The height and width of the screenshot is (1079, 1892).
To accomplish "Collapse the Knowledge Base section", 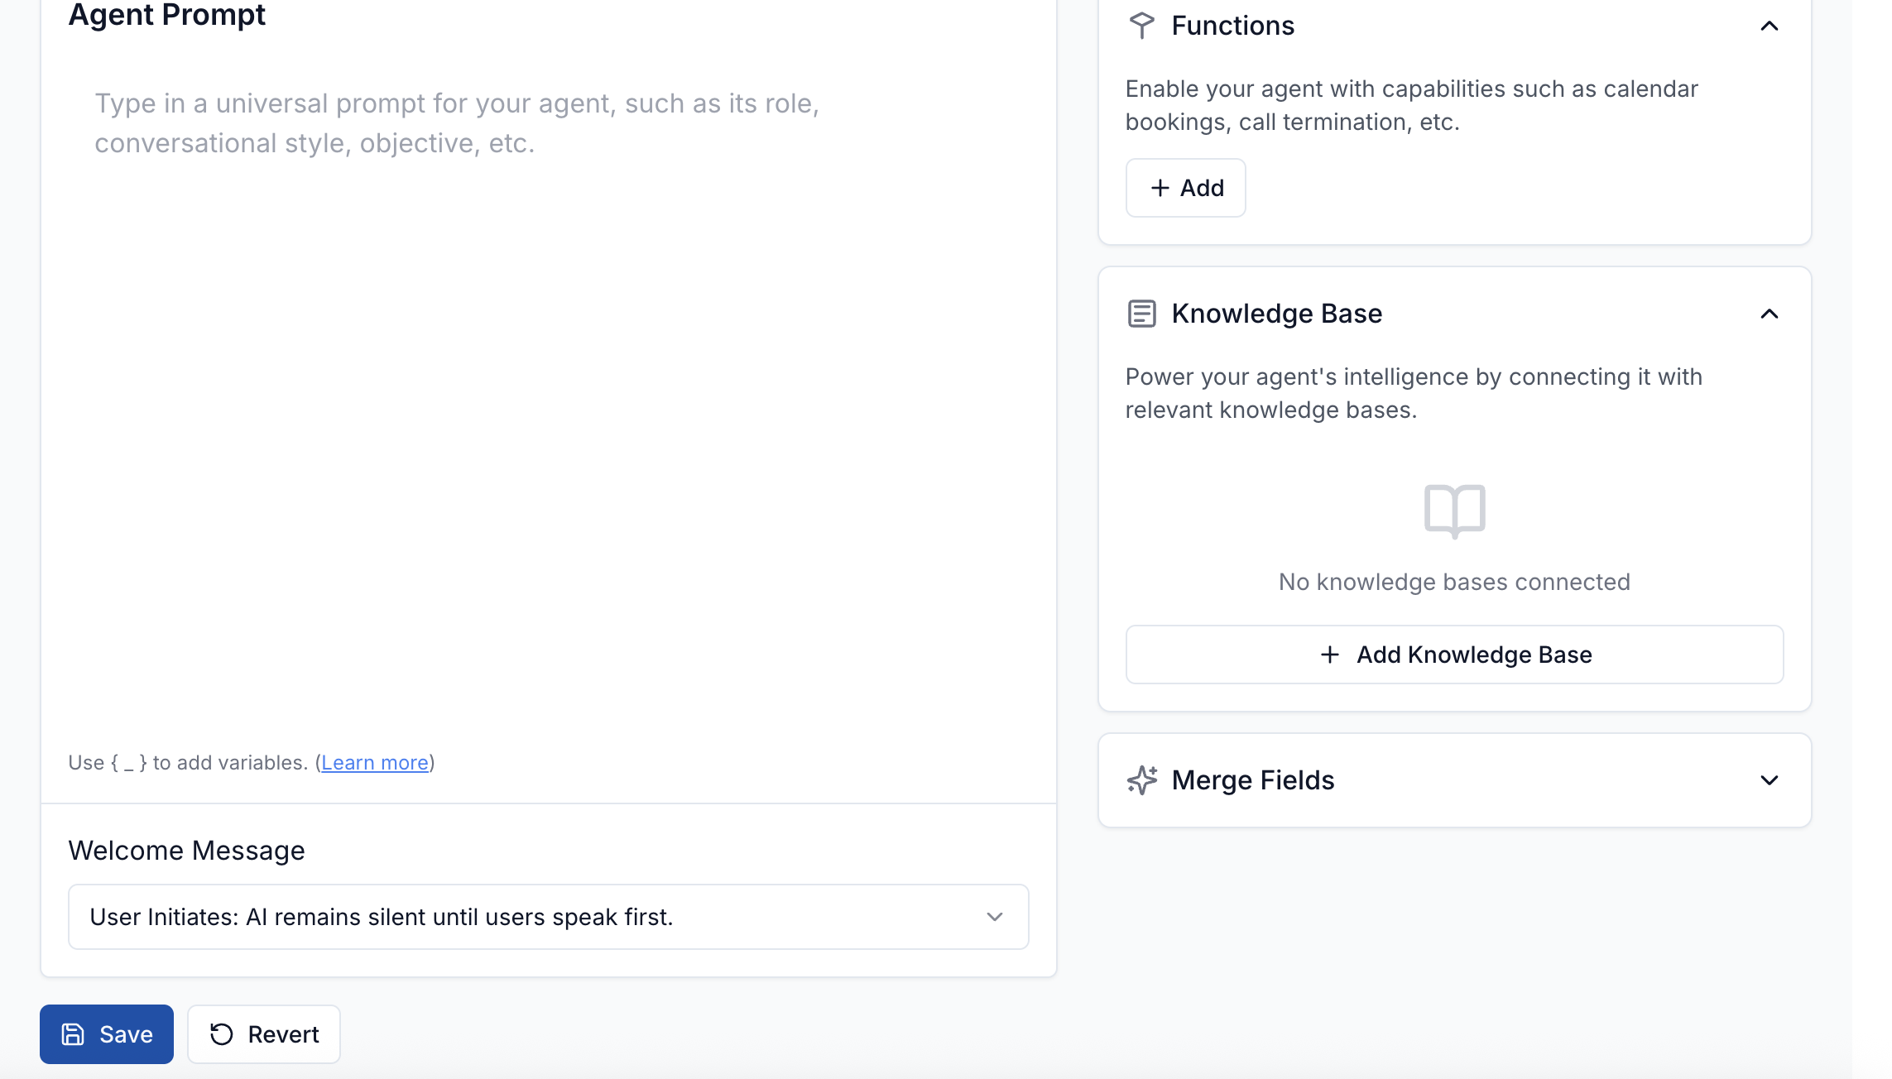I will (x=1769, y=314).
